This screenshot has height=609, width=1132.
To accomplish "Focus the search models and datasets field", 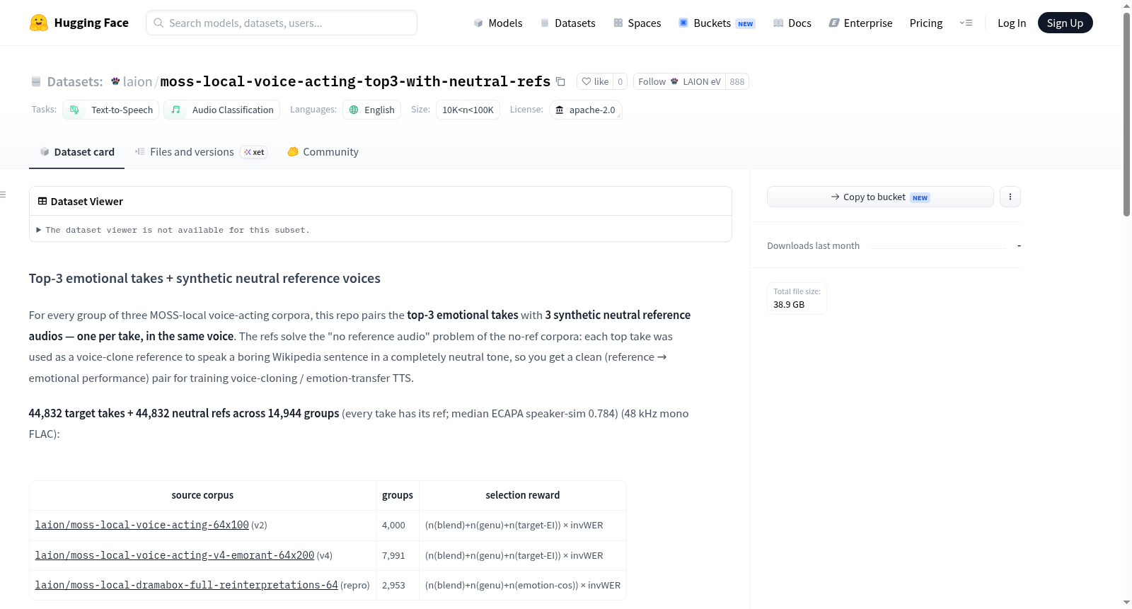I will click(282, 23).
